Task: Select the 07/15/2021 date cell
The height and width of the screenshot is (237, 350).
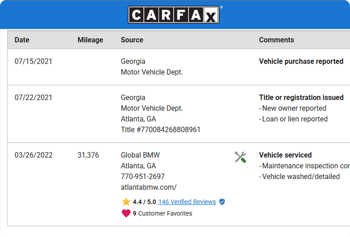Action: coord(33,61)
